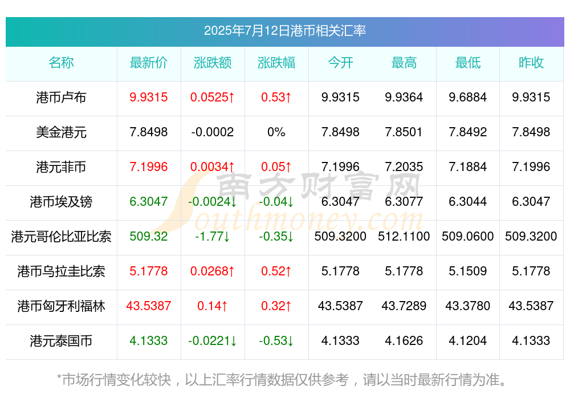570x398 pixels.
Task: Click the green 最新价 value 4.1333
Action: click(x=149, y=340)
